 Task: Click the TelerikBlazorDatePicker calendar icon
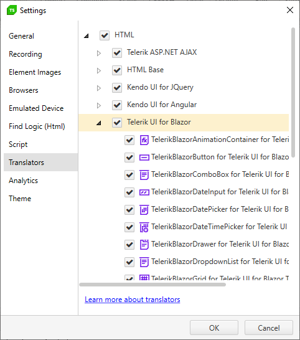click(x=144, y=210)
